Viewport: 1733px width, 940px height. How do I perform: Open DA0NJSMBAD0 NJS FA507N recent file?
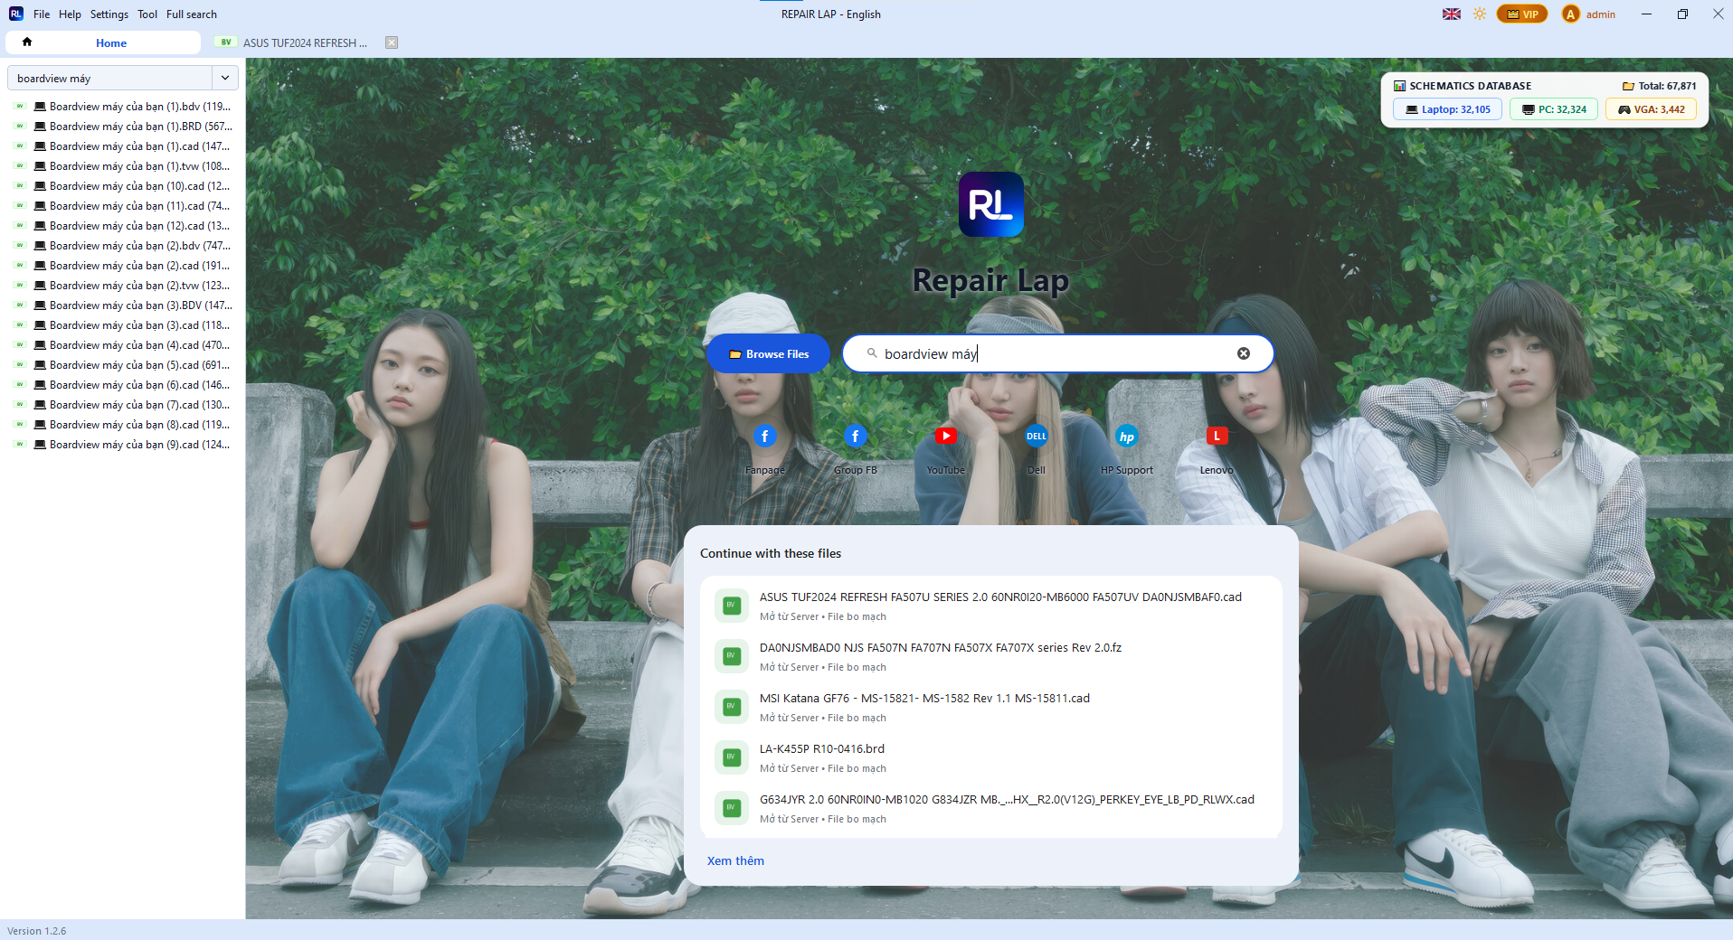(991, 656)
